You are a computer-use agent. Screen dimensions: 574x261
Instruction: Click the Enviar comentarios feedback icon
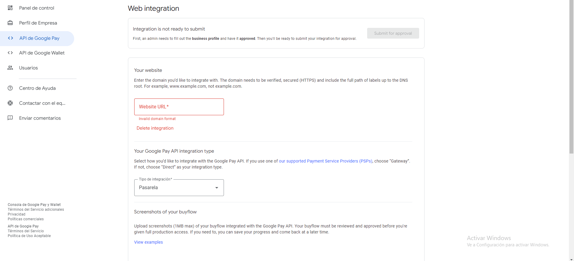(x=10, y=118)
